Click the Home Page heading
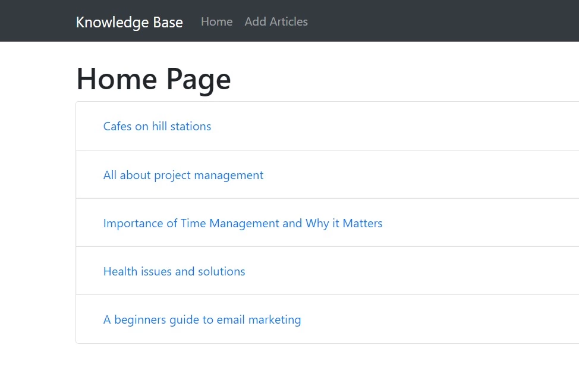 pyautogui.click(x=153, y=79)
